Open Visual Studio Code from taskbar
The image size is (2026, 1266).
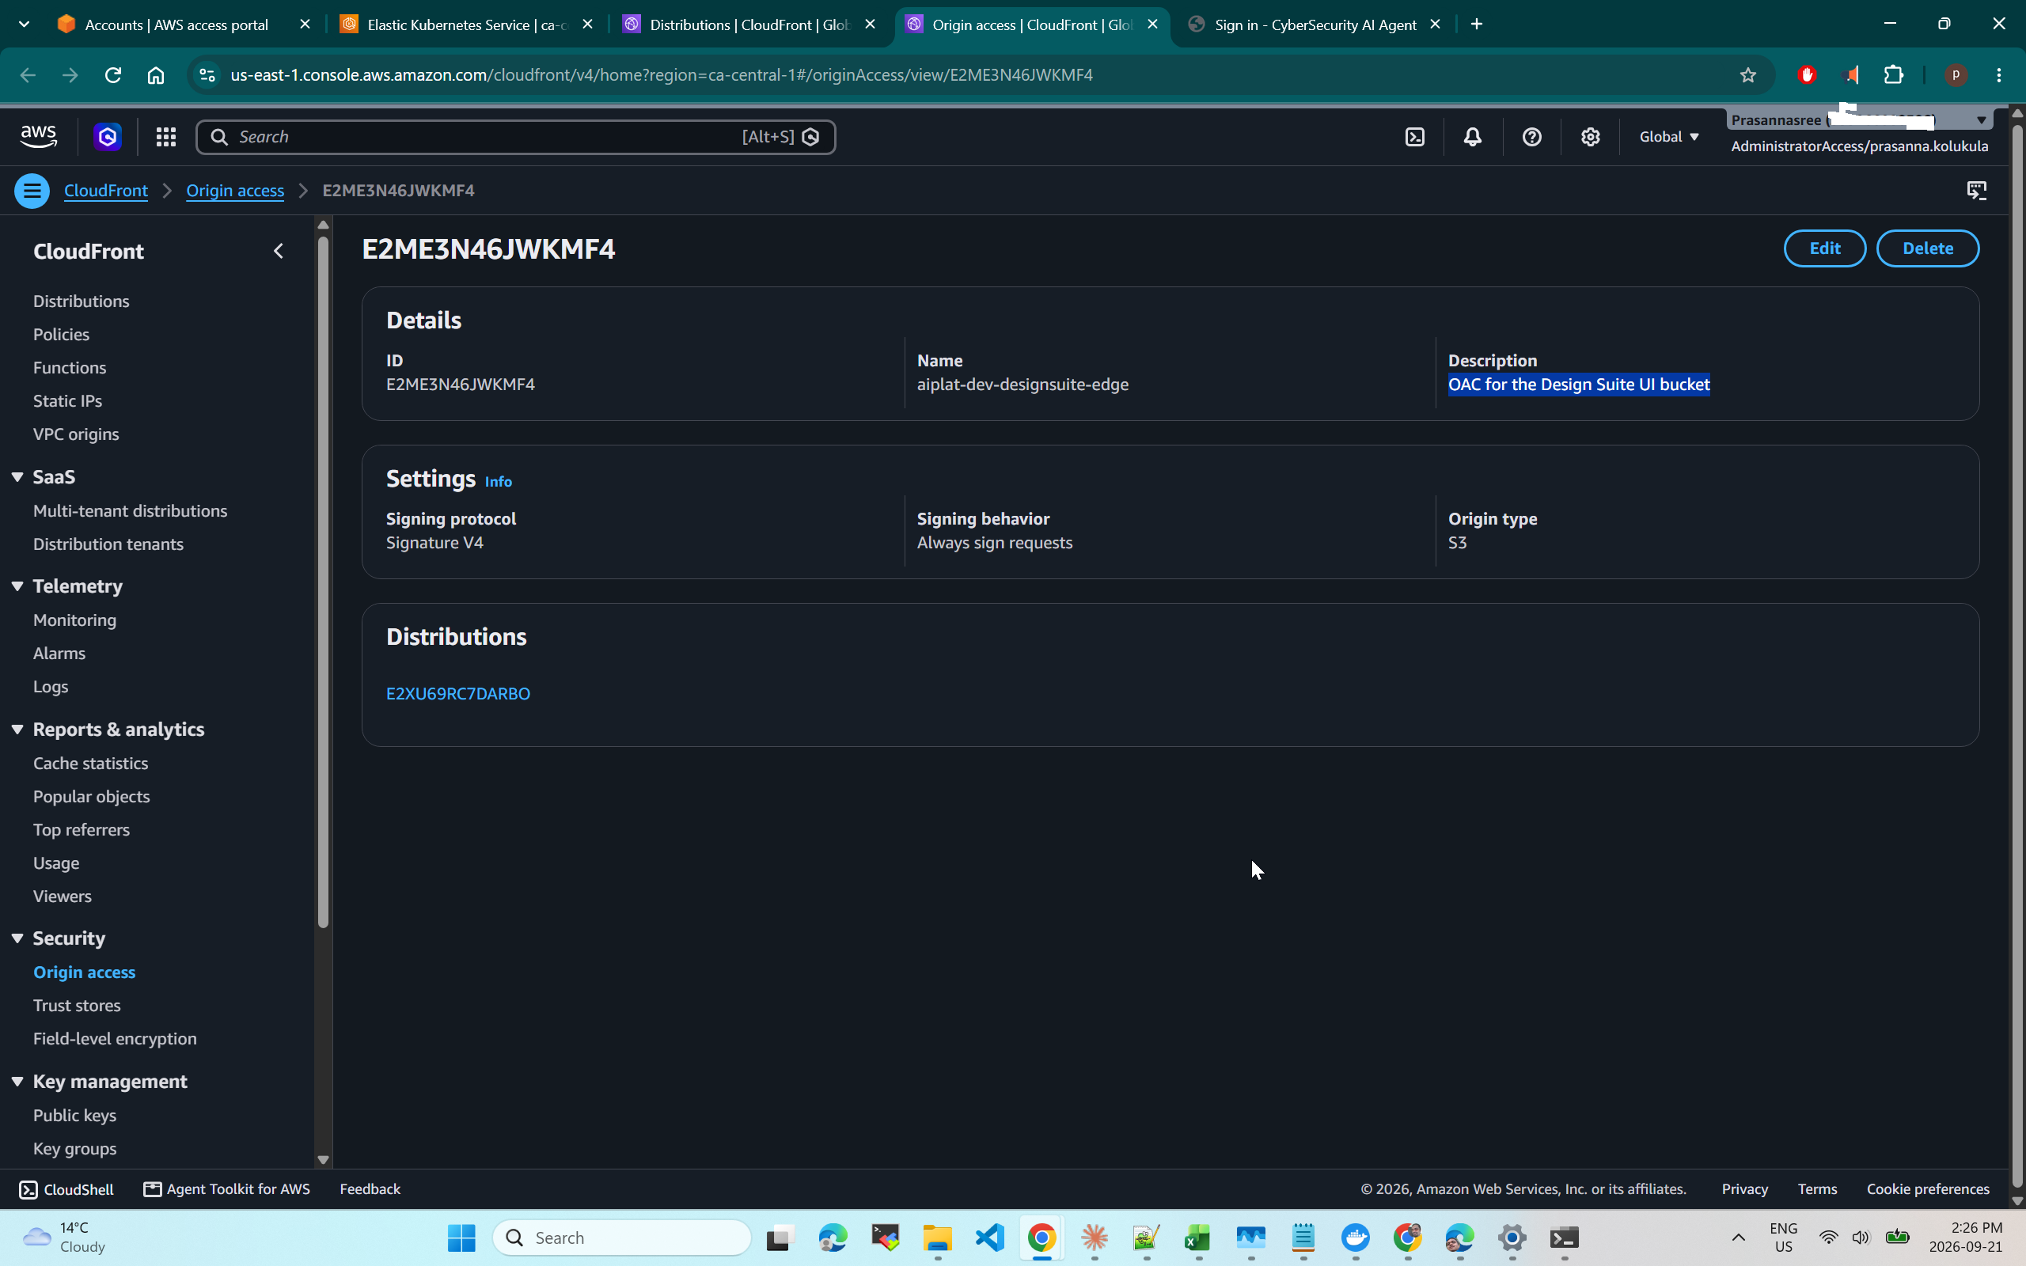click(x=989, y=1238)
